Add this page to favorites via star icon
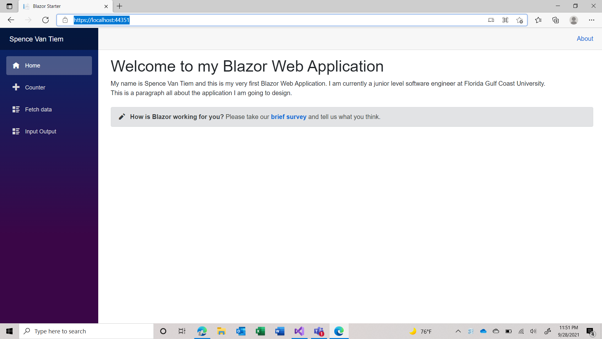The height and width of the screenshot is (339, 602). (x=519, y=20)
